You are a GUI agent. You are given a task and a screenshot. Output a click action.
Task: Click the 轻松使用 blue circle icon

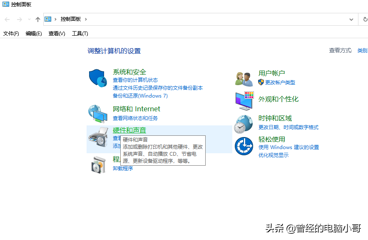[244, 146]
